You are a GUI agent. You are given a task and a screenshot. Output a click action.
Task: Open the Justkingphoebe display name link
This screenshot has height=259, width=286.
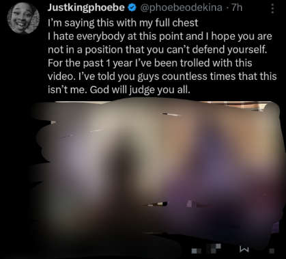(x=86, y=8)
